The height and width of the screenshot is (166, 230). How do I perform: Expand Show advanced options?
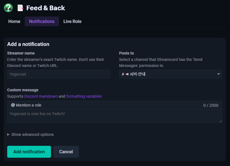click(30, 134)
